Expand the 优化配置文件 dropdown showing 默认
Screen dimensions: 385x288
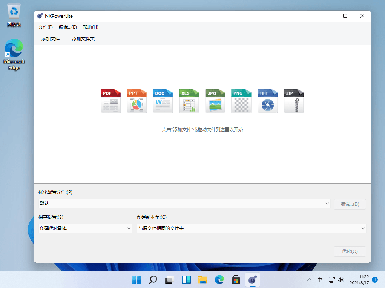pos(184,204)
